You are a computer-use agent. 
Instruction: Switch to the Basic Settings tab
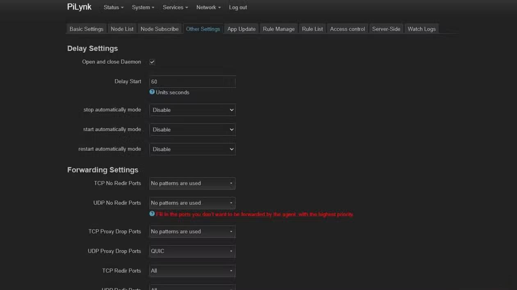click(86, 29)
